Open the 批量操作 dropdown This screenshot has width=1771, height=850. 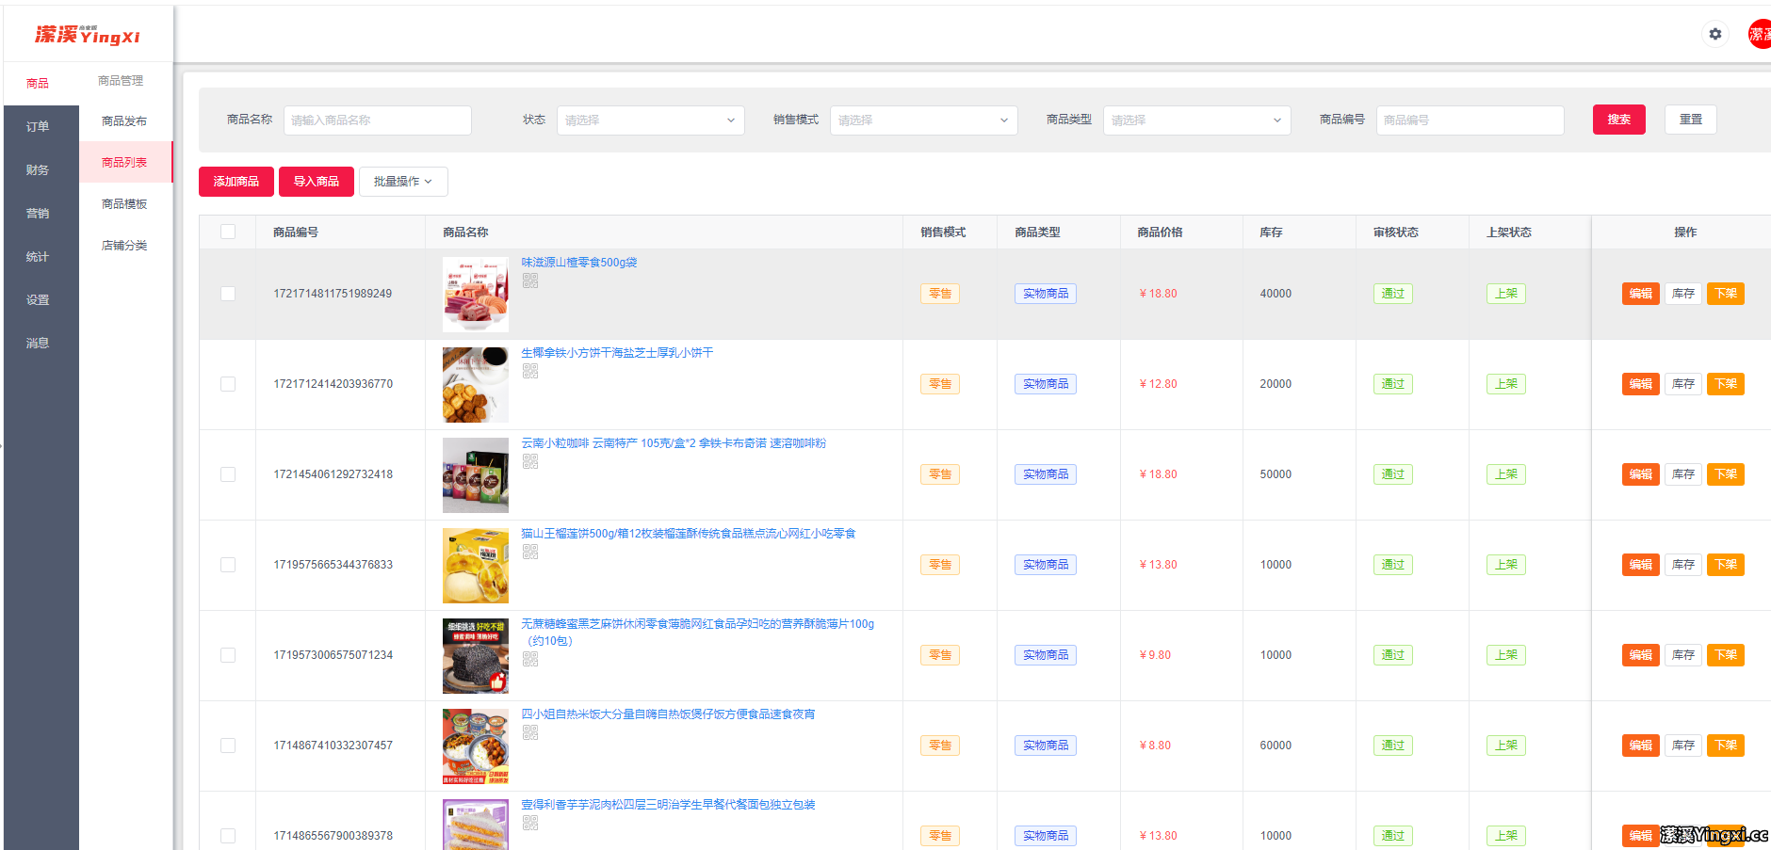pos(403,181)
